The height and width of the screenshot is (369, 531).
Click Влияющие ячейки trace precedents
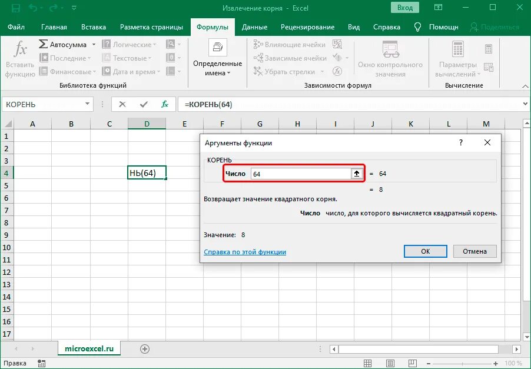[x=289, y=44]
